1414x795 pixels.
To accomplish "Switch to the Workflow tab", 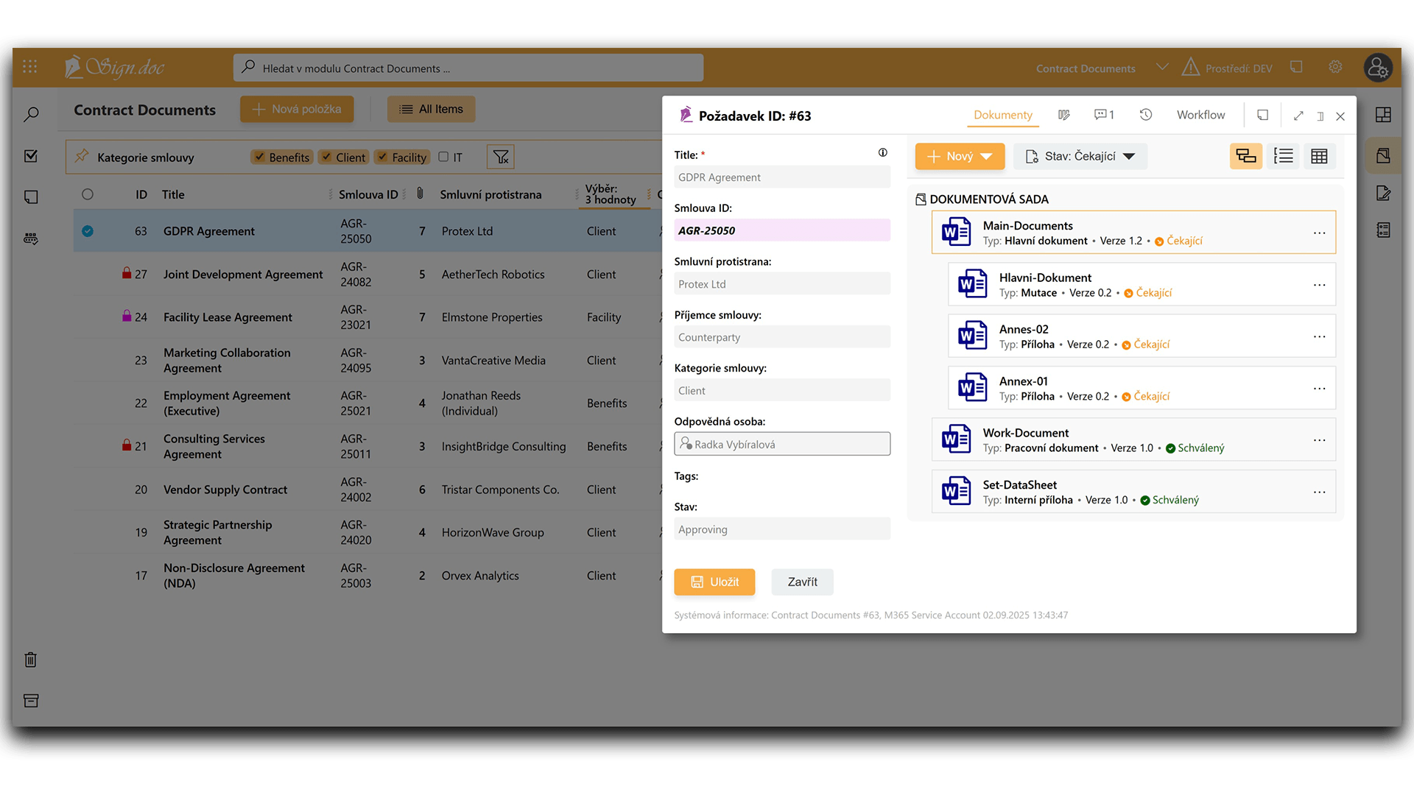I will click(1200, 115).
